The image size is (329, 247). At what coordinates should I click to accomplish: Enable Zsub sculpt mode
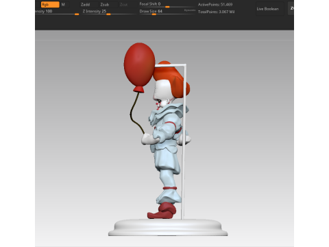(105, 5)
